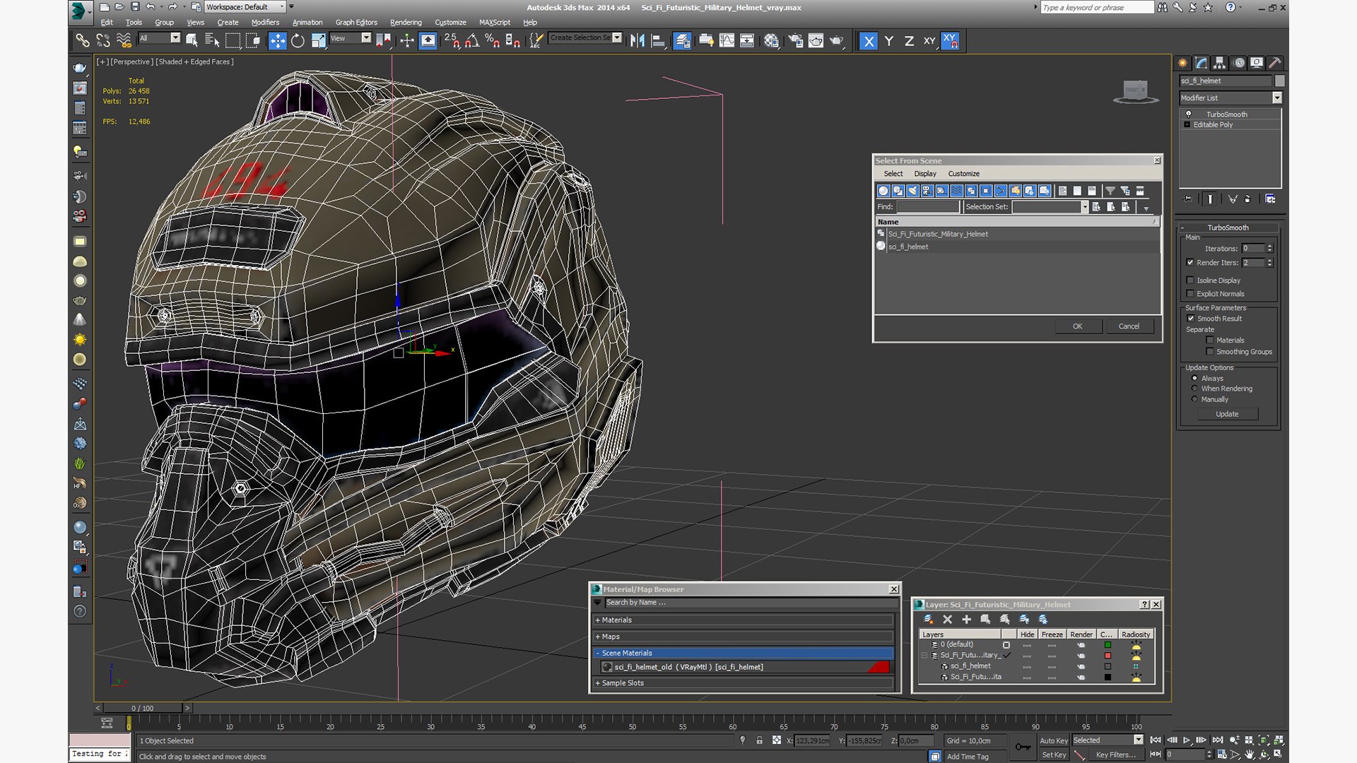1357x763 pixels.
Task: Toggle Display Lights filter in Select From Scene
Action: point(912,191)
